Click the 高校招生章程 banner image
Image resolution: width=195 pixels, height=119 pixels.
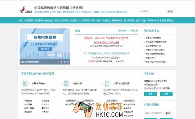[x=45, y=46]
